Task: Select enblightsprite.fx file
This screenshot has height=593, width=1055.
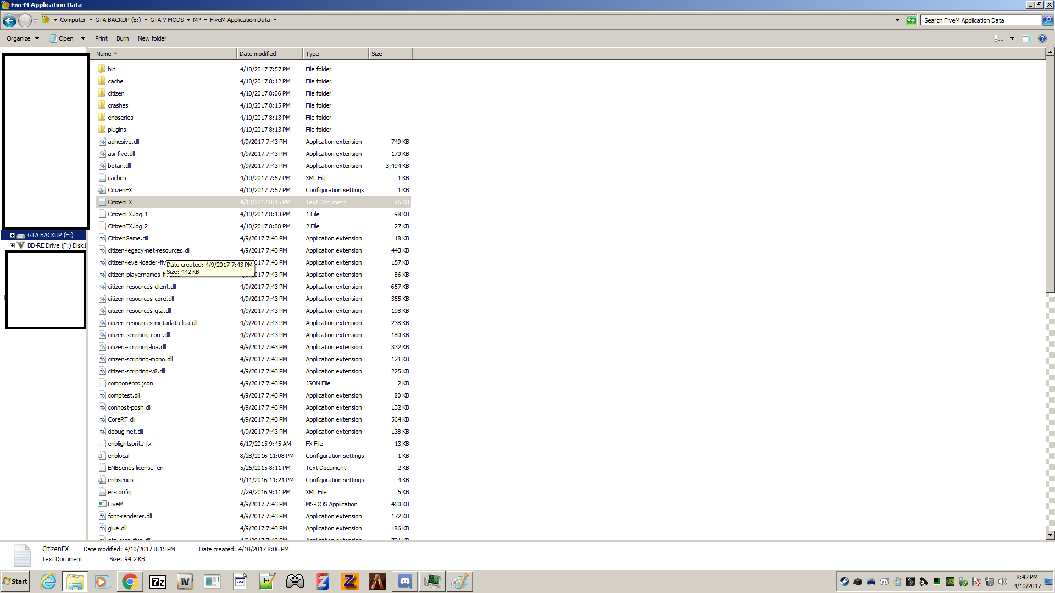Action: click(x=129, y=444)
